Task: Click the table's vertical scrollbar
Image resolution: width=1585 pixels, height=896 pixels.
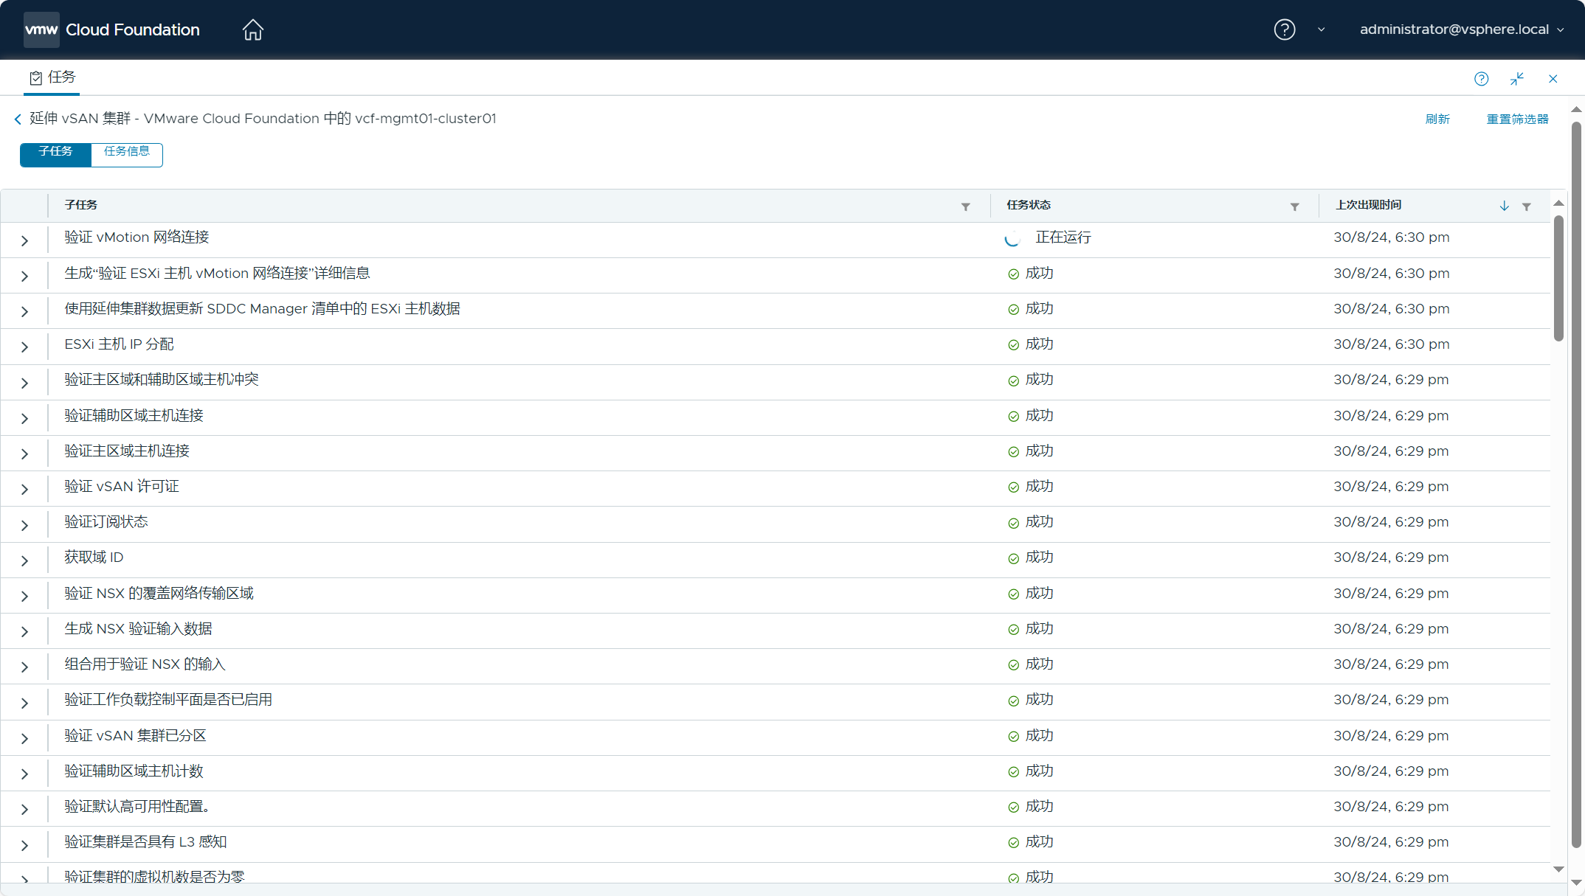Action: coord(1558,279)
